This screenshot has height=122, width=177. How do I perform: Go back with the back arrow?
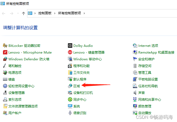tap(4, 13)
